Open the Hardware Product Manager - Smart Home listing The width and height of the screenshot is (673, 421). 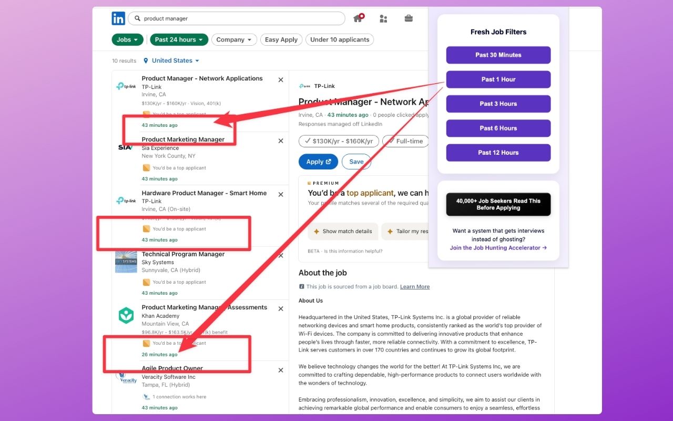coord(204,193)
